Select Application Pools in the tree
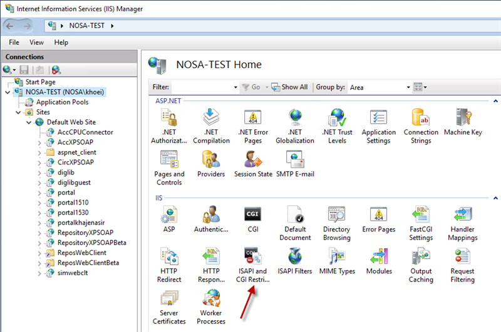The height and width of the screenshot is (332, 501). pos(62,102)
